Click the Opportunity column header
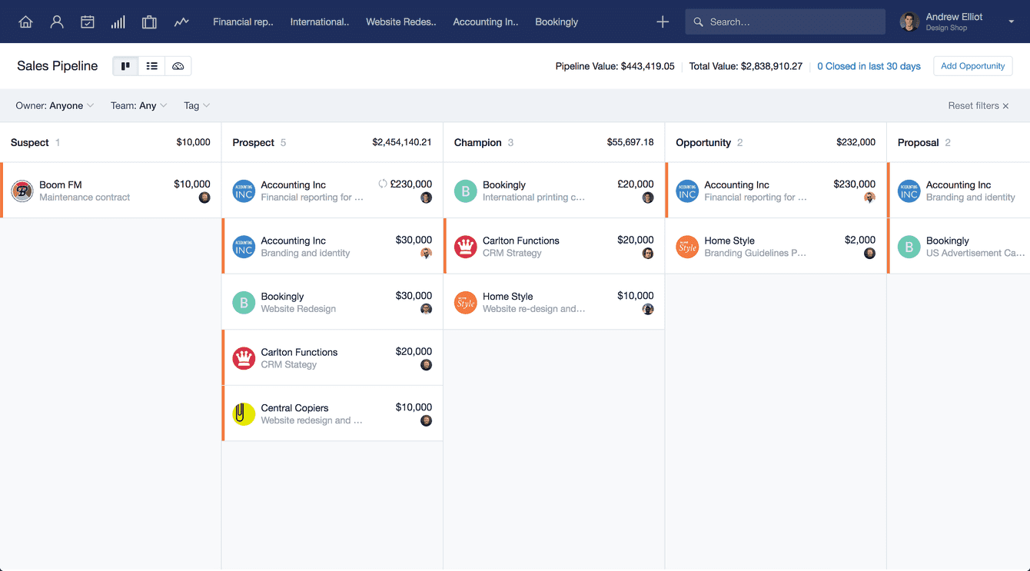1030x571 pixels. coord(776,142)
